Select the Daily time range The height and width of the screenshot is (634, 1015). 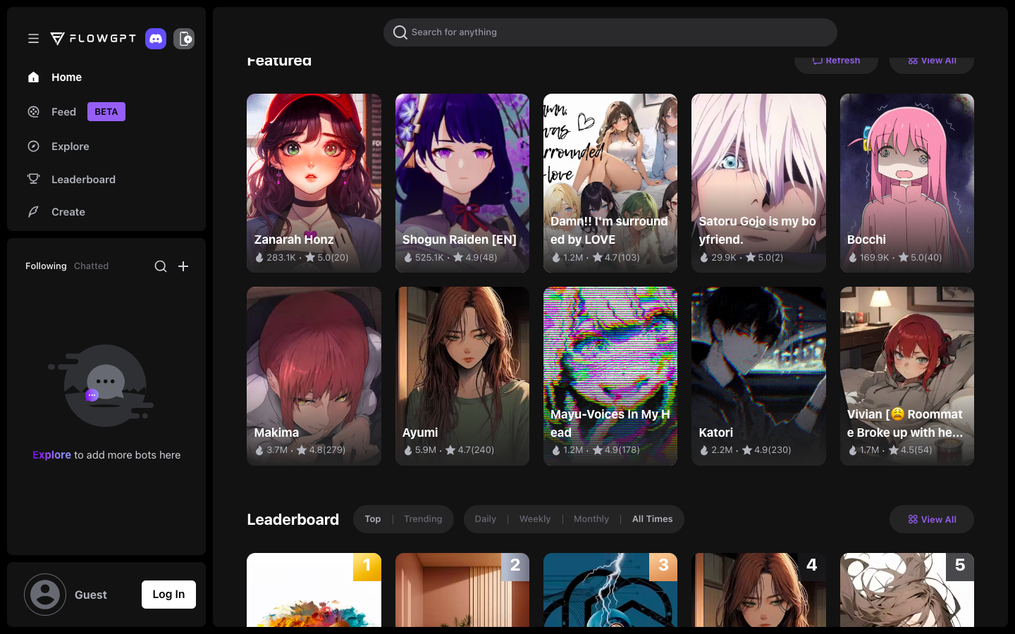[x=486, y=519]
